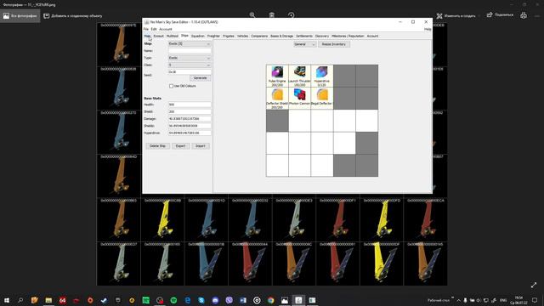Click the print icon in Photos toolbar
Image resolution: width=544 pixels, height=306 pixels.
point(524,15)
